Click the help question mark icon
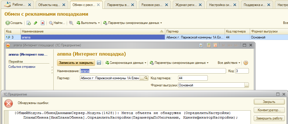Image resolution: width=288 pixels, height=124 pixels. tap(245, 63)
